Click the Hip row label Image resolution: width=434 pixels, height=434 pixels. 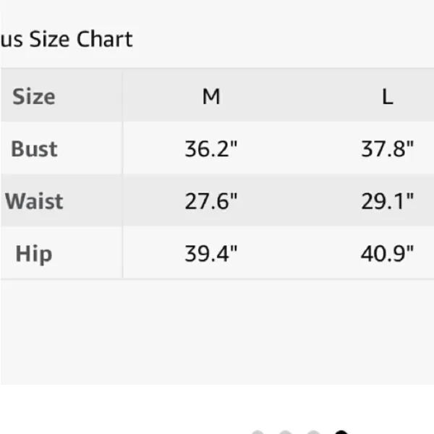pos(34,254)
